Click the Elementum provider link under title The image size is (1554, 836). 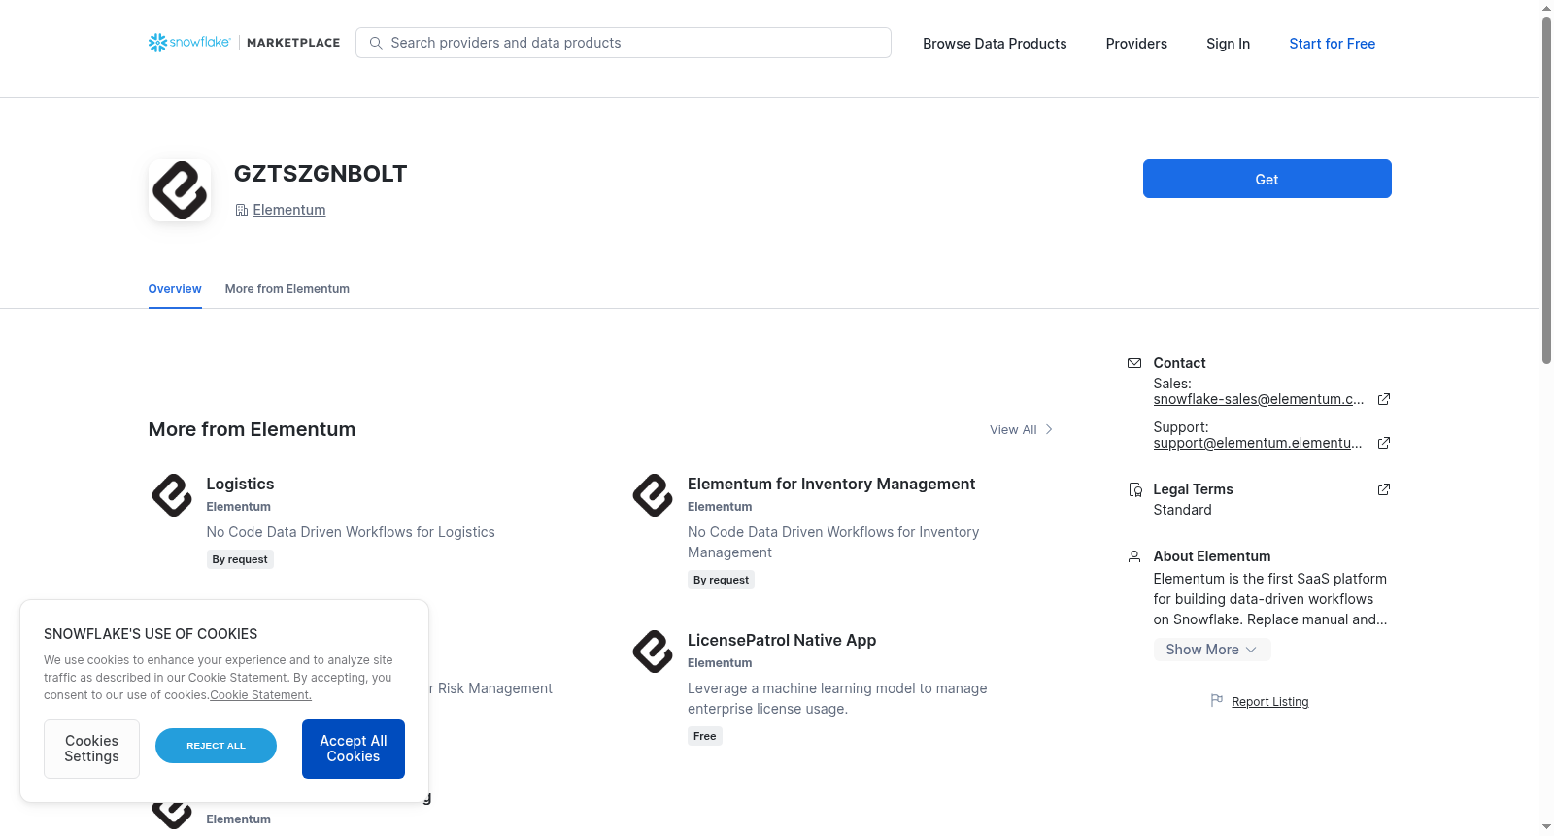point(289,210)
